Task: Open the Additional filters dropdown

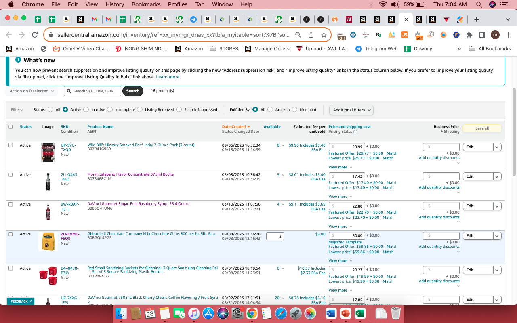Action: pyautogui.click(x=351, y=110)
